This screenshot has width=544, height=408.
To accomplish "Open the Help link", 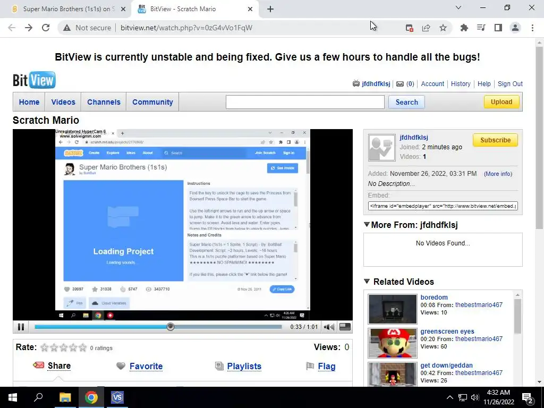I will click(x=484, y=83).
